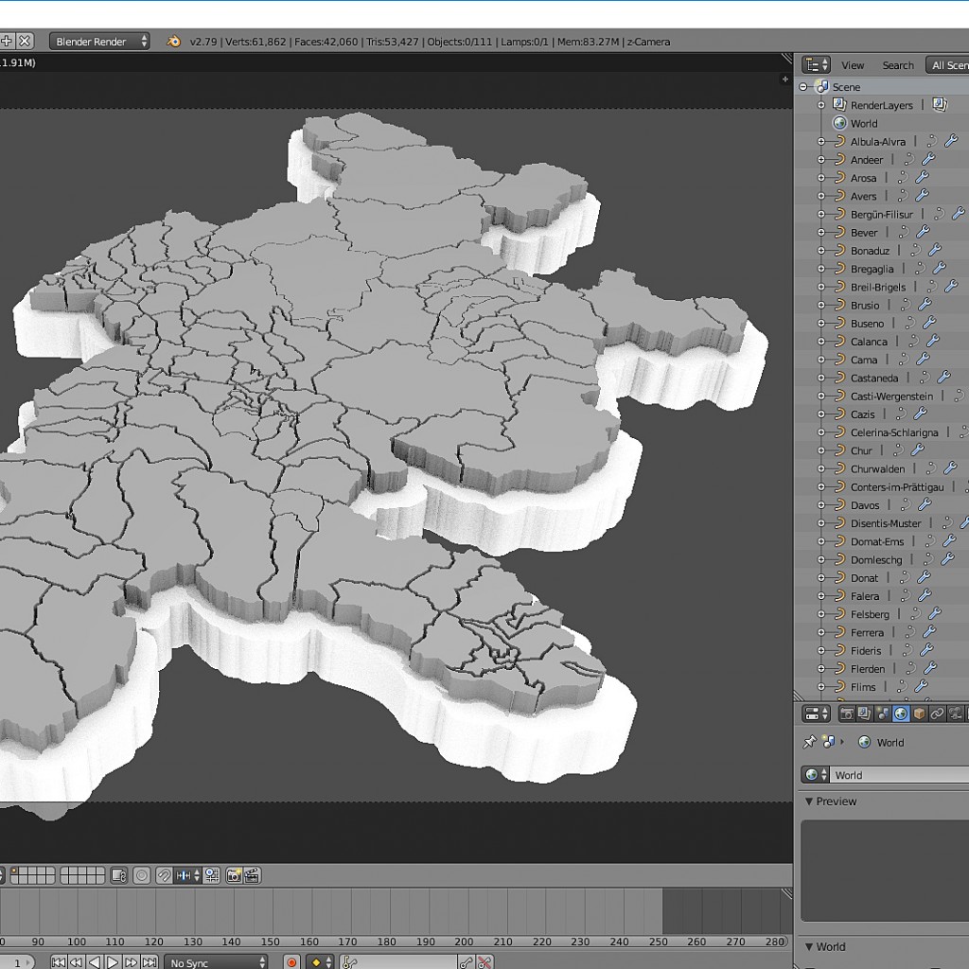Open the Blender Render engine dropdown
This screenshot has width=969, height=969.
pyautogui.click(x=97, y=41)
